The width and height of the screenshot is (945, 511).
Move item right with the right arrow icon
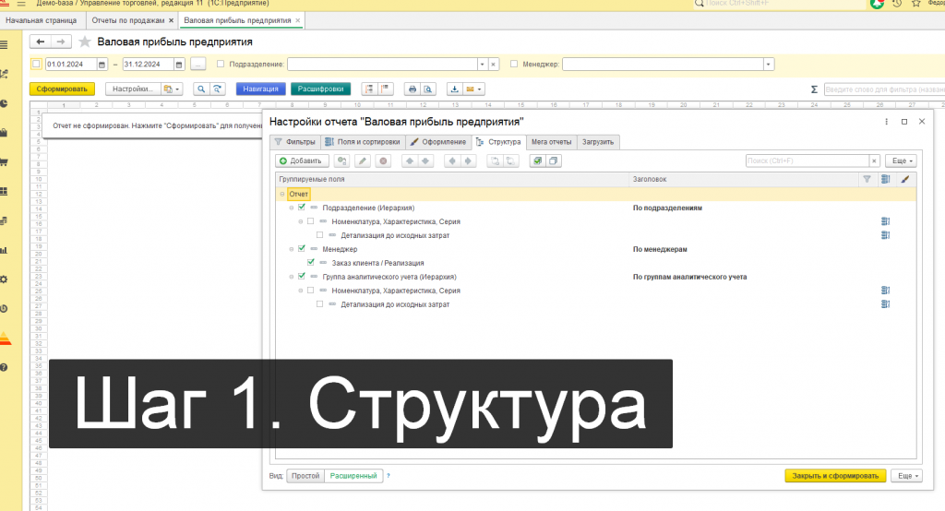pyautogui.click(x=468, y=160)
